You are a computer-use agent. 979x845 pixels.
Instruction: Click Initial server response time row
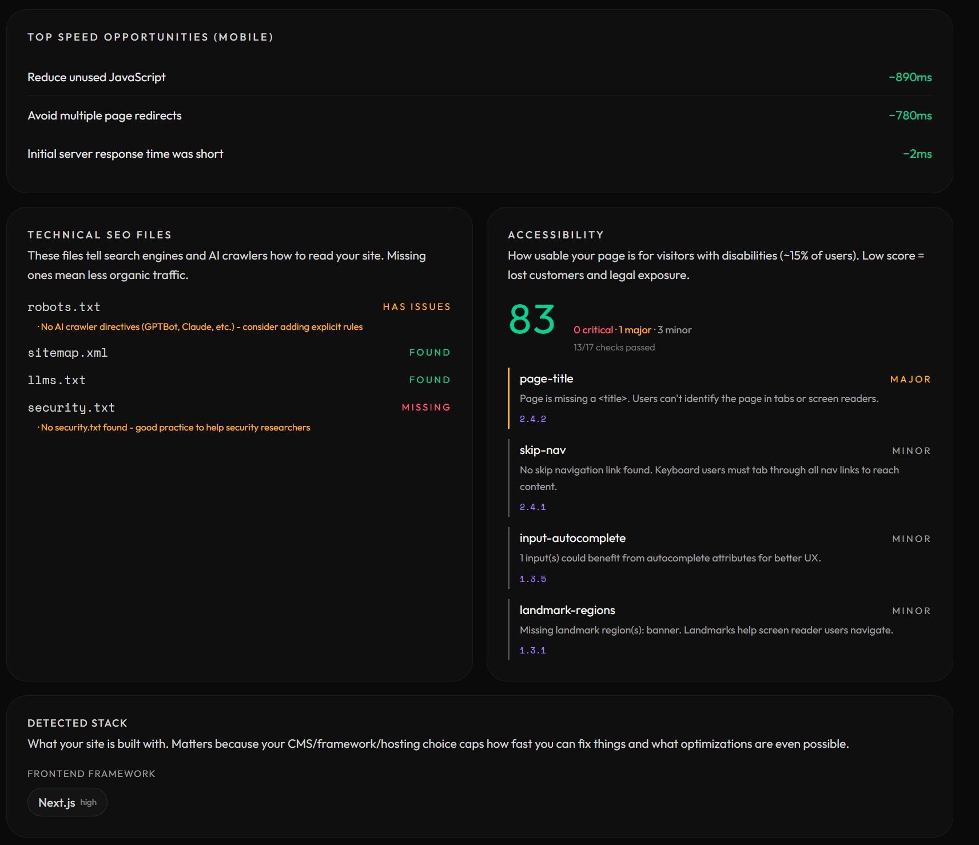(x=125, y=154)
